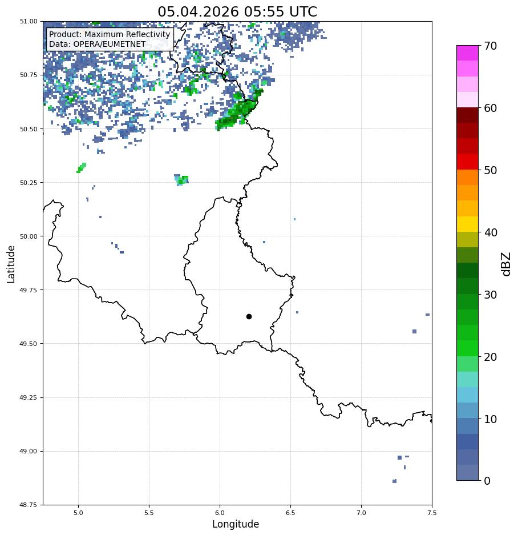Click the colorbar tick label '60'
Image resolution: width=518 pixels, height=535 pixels.
[491, 108]
